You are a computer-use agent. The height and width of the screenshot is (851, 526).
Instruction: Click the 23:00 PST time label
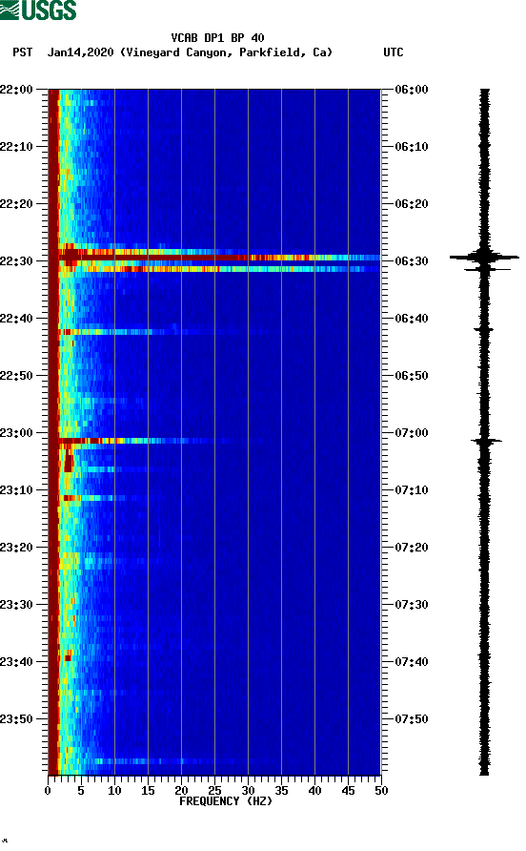[x=16, y=433]
